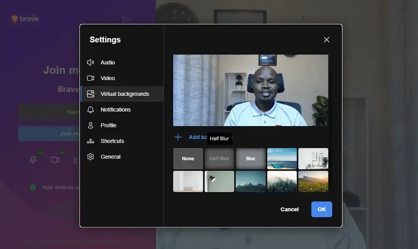The height and width of the screenshot is (249, 418).
Task: Click the General gear icon
Action: (x=90, y=157)
